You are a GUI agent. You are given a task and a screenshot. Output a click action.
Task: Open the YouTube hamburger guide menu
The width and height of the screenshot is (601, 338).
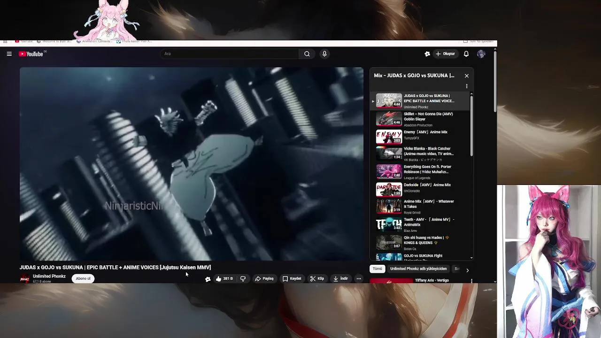(9, 54)
